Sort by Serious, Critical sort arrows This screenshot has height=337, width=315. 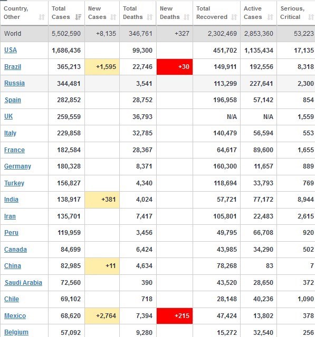click(x=311, y=17)
